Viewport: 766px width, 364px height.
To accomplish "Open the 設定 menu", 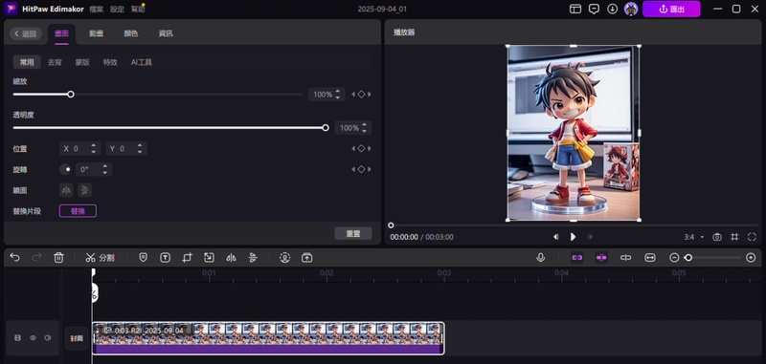I will (117, 10).
